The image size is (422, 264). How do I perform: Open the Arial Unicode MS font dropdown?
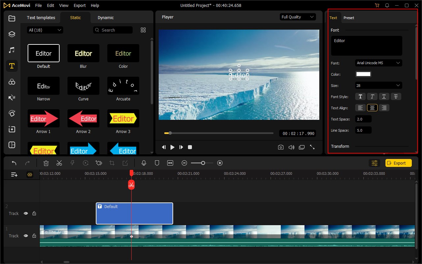[x=379, y=63]
